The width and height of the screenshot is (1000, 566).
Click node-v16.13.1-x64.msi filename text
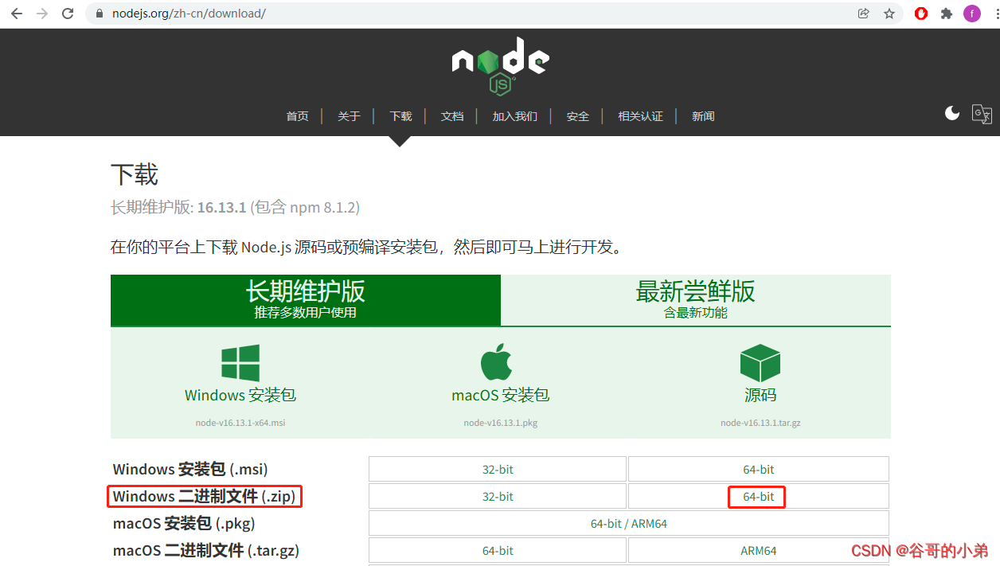coord(240,423)
